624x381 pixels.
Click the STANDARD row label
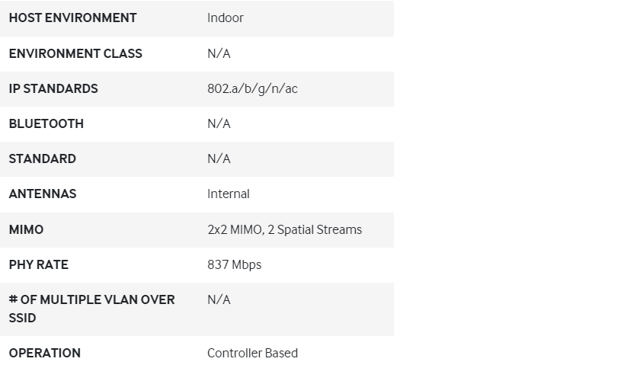pyautogui.click(x=42, y=158)
